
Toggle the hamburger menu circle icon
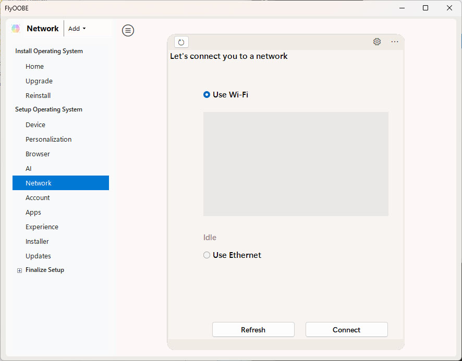[x=128, y=31]
